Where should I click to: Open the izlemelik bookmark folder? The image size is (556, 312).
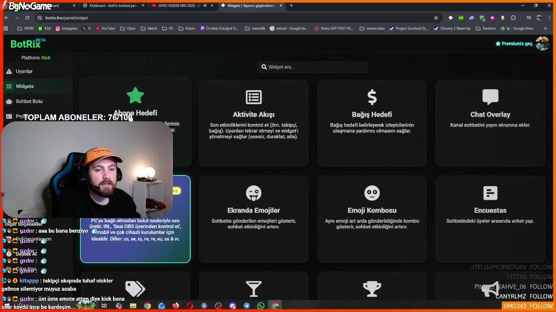[255, 29]
